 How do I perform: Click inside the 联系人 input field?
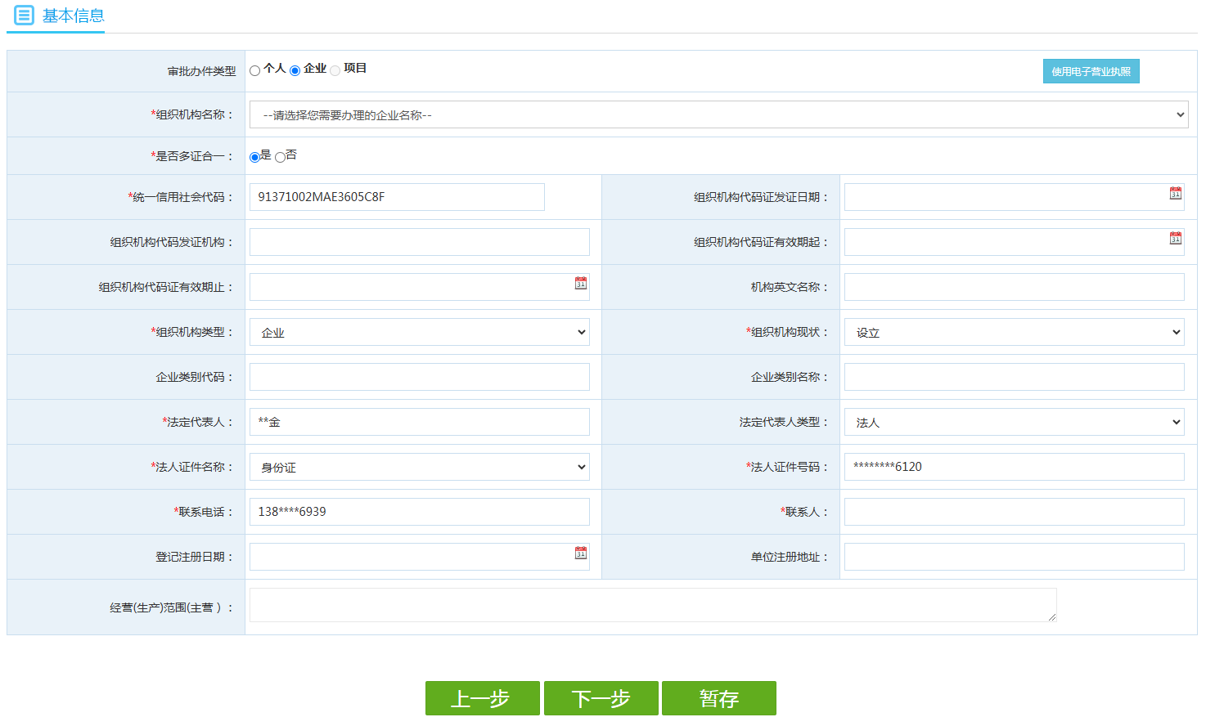coord(1013,511)
